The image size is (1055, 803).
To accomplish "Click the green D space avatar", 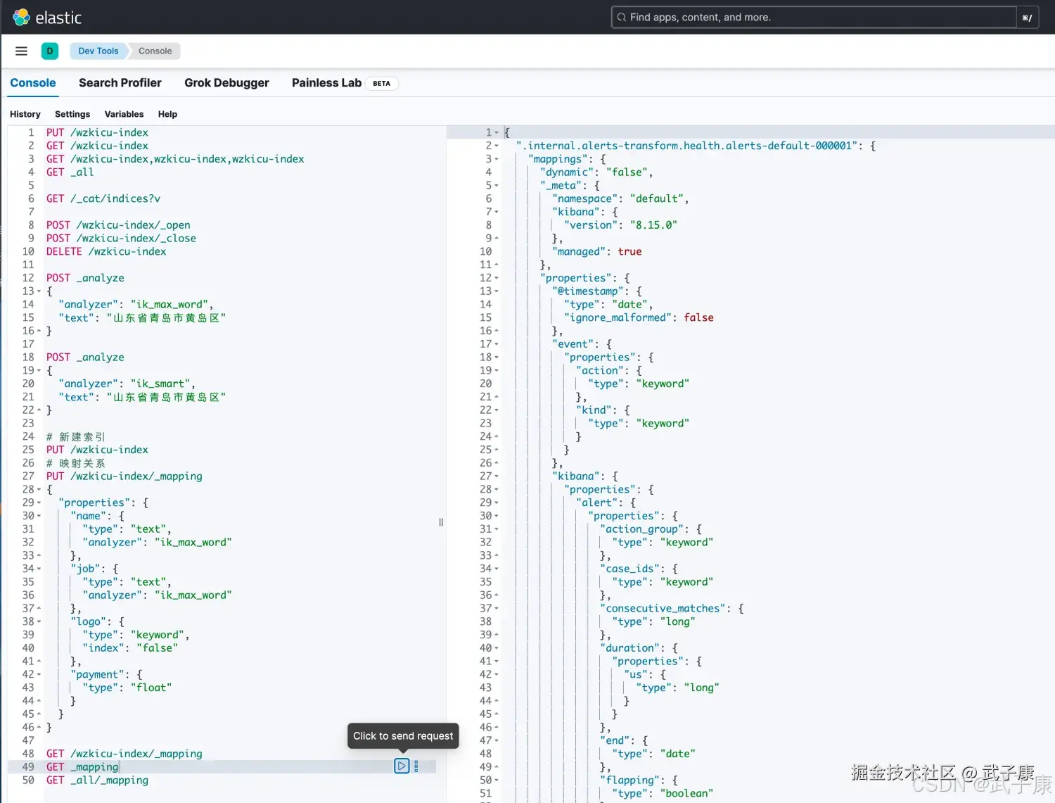I will 49,51.
